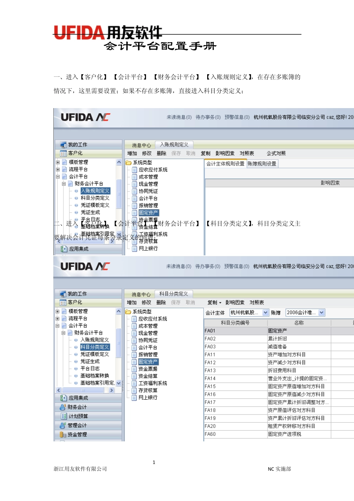354x501 pixels.
Task: Click 成本管理 document icon on 科目分类定义 screen
Action: (x=135, y=326)
